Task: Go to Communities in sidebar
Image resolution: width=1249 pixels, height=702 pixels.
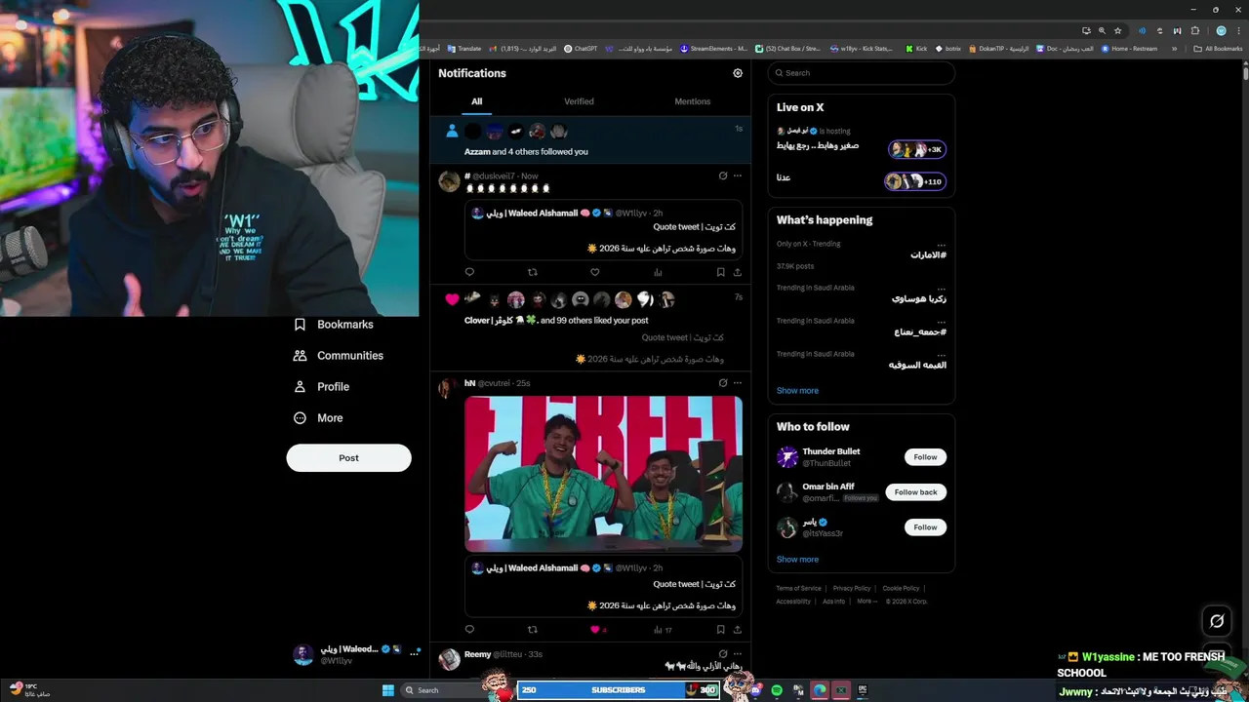Action: coord(339,356)
